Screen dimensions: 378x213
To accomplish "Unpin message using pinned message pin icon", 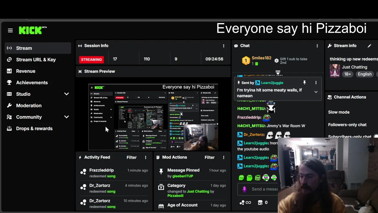I will (x=304, y=83).
